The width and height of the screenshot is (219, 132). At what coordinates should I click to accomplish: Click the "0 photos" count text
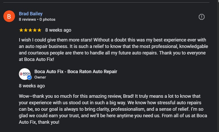click(x=47, y=19)
